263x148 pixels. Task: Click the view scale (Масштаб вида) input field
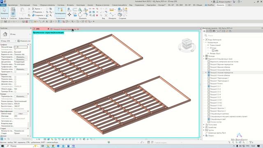pyautogui.click(x=21, y=47)
